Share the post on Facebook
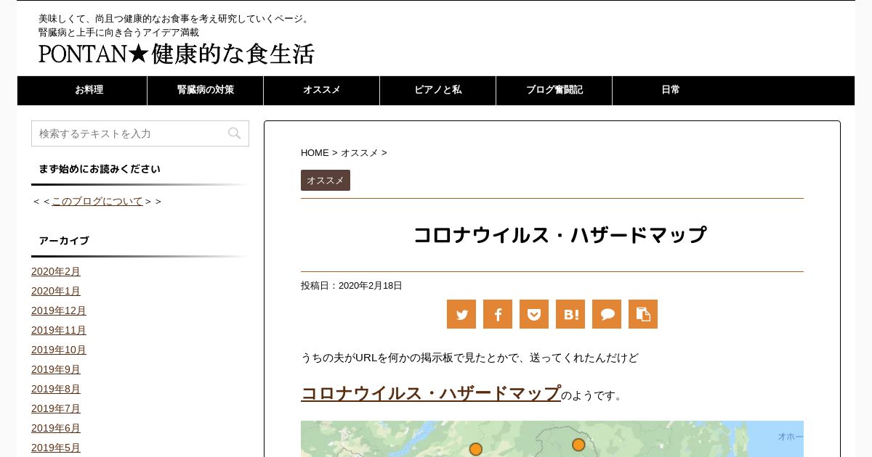Screen dimensions: 872x457 pos(498,314)
